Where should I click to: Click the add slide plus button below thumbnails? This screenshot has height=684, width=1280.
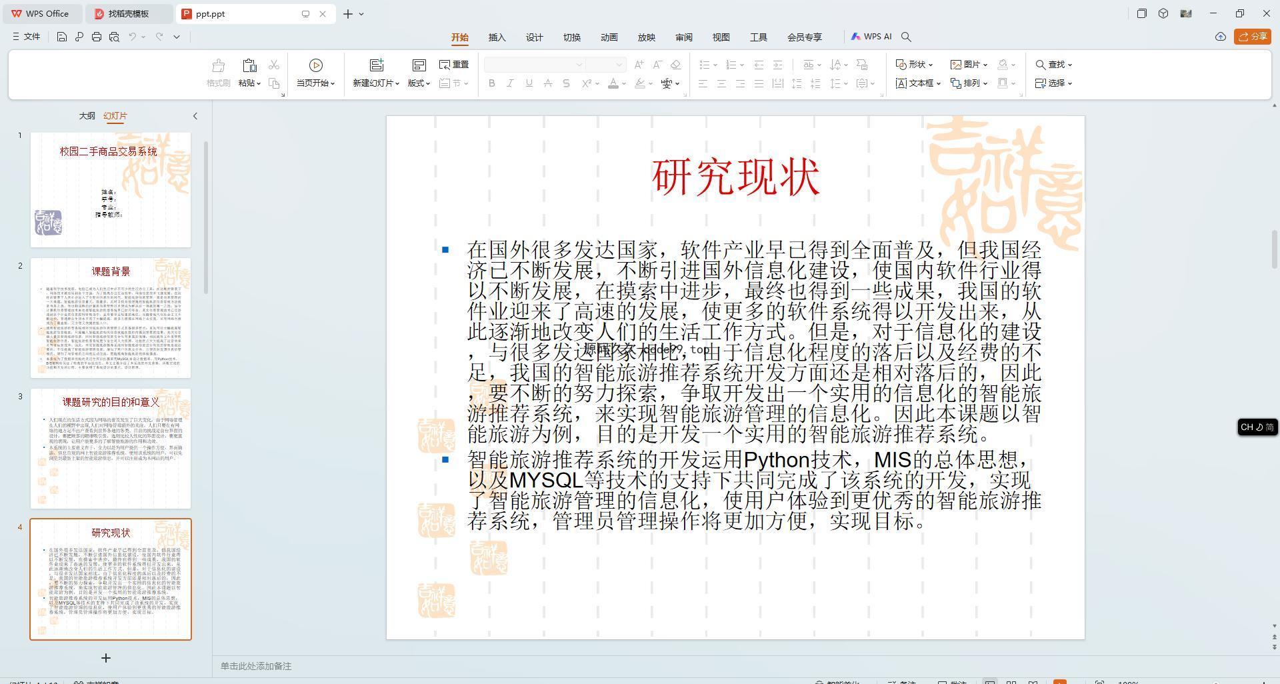click(x=105, y=658)
